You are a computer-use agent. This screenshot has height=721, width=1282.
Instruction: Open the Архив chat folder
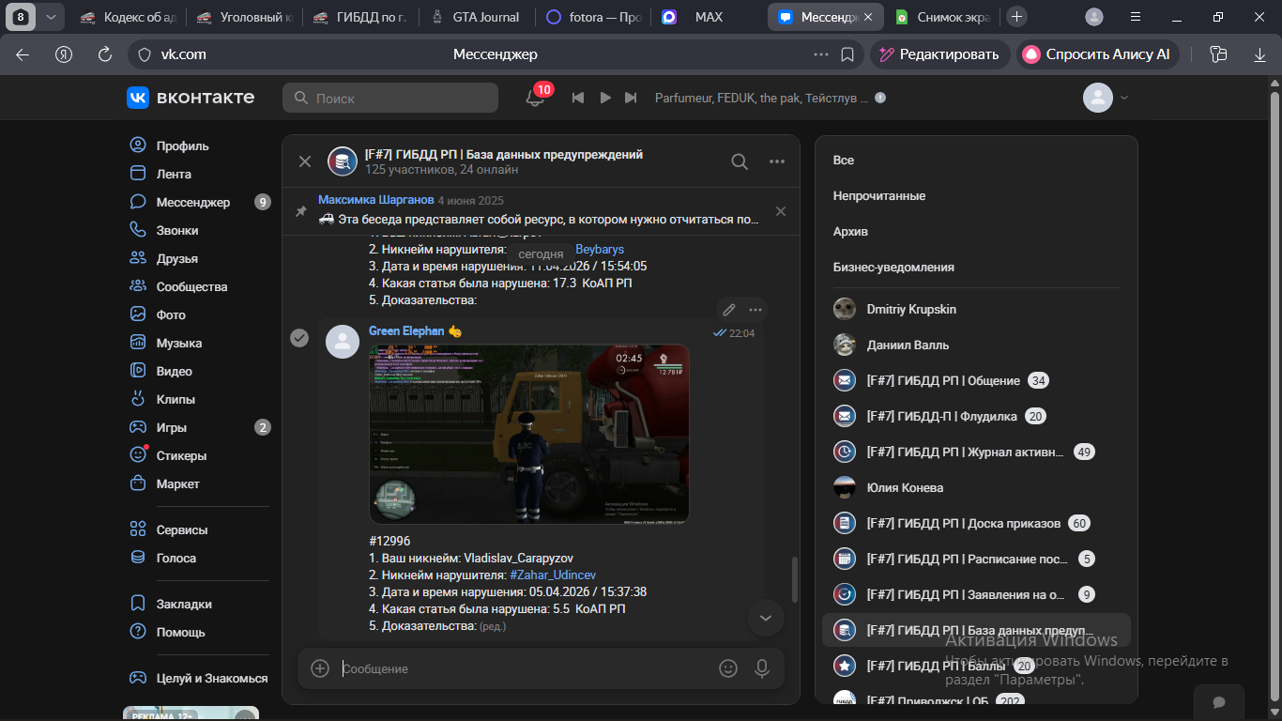tap(850, 232)
